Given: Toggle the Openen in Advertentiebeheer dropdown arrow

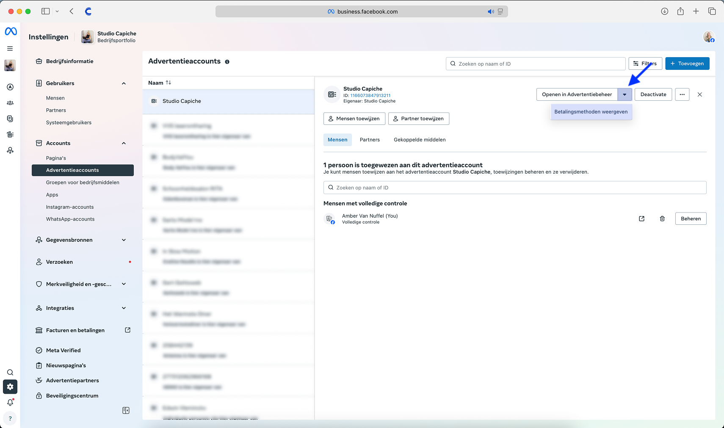Looking at the screenshot, I should (x=625, y=94).
